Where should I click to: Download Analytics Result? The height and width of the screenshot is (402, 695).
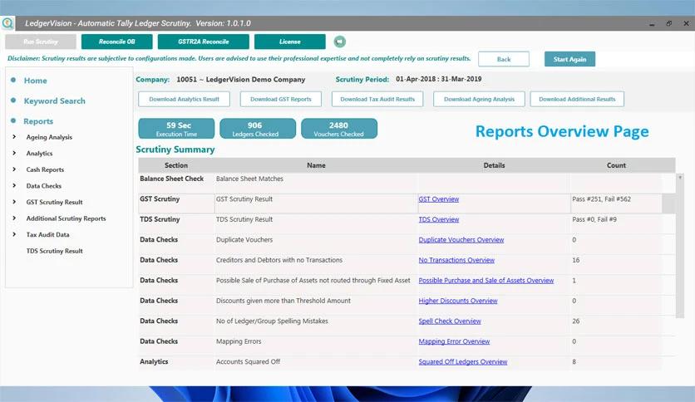pos(184,99)
